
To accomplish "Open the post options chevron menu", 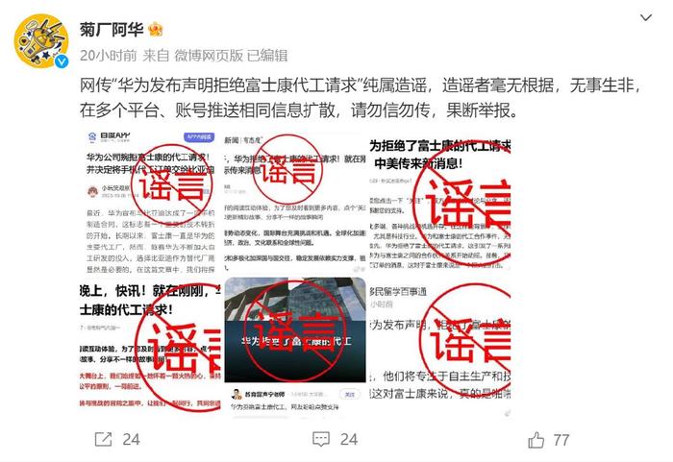I will 645,17.
